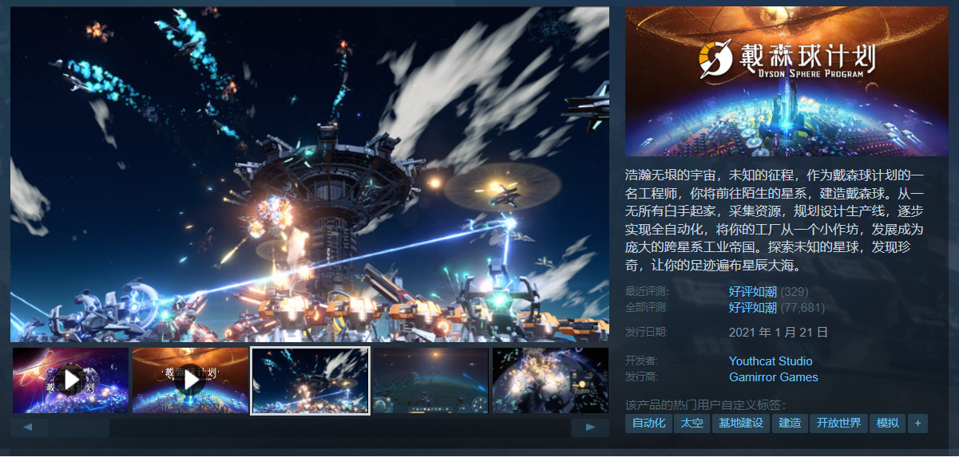Screen dimensions: 959x457
Task: Click the right arrow of thumbnail scrollbar
Action: tap(590, 427)
